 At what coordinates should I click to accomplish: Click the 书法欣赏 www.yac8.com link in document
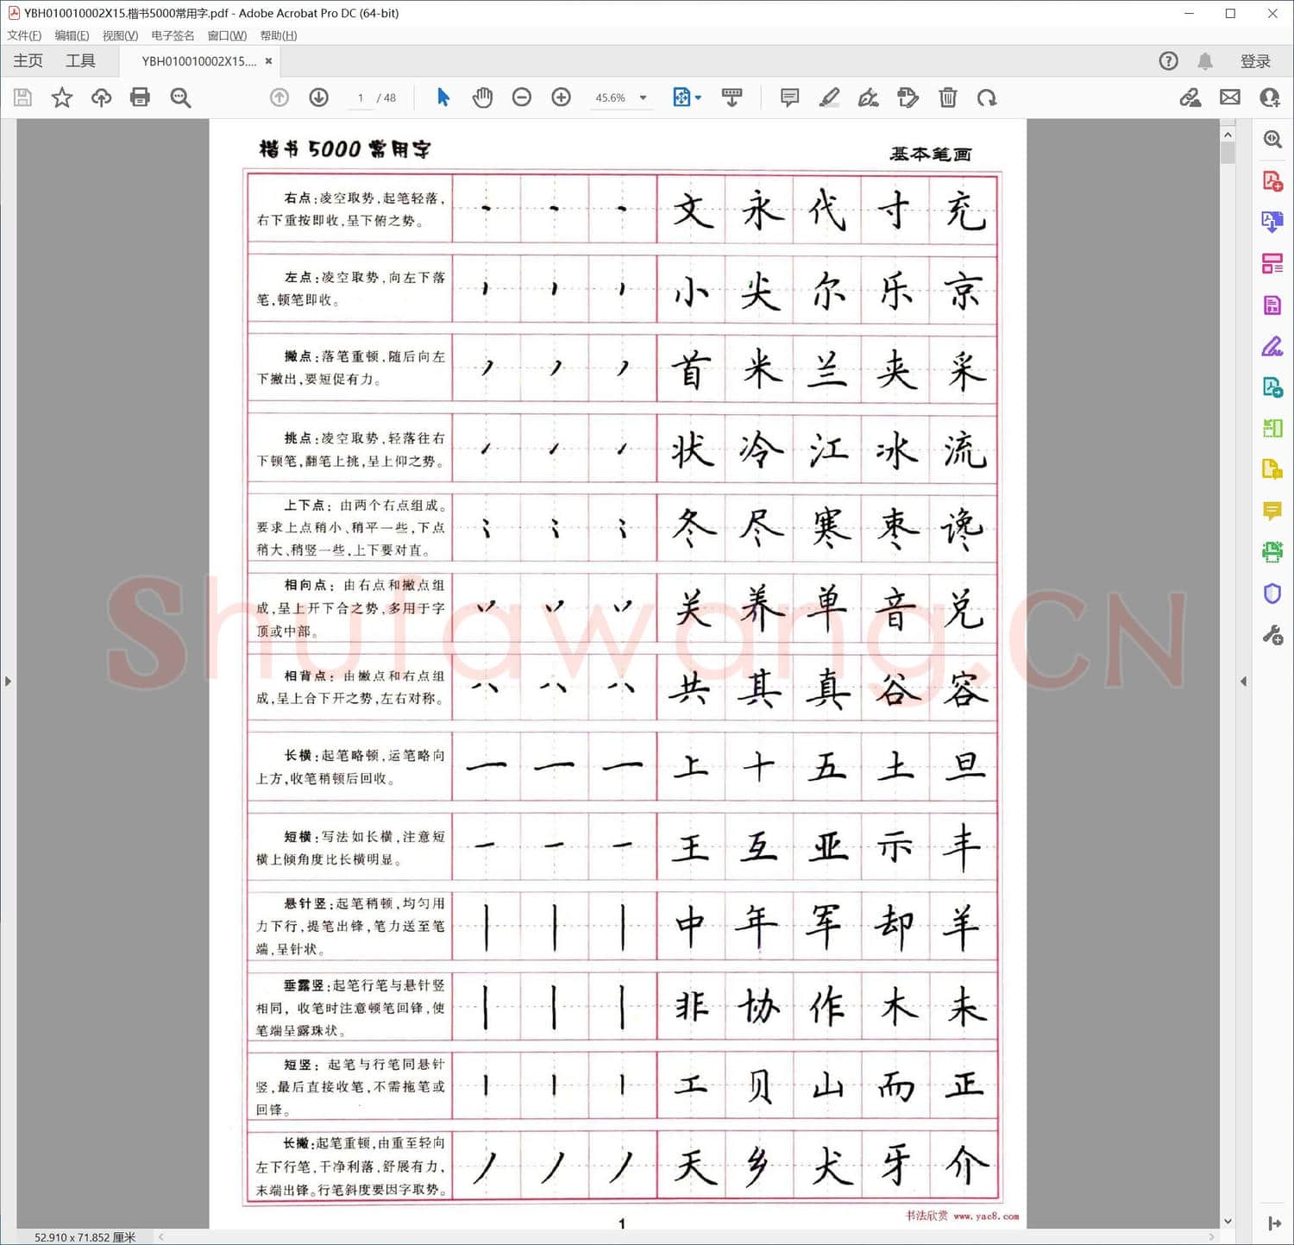click(x=962, y=1216)
